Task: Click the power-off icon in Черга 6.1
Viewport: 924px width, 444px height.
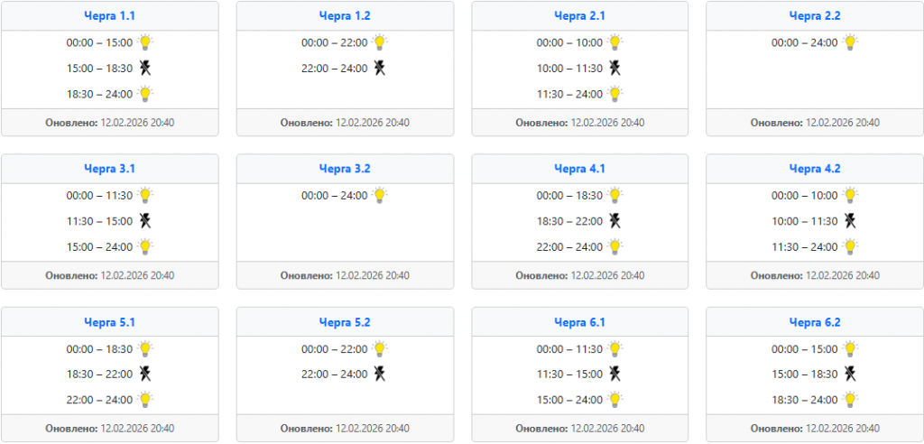Action: [615, 374]
